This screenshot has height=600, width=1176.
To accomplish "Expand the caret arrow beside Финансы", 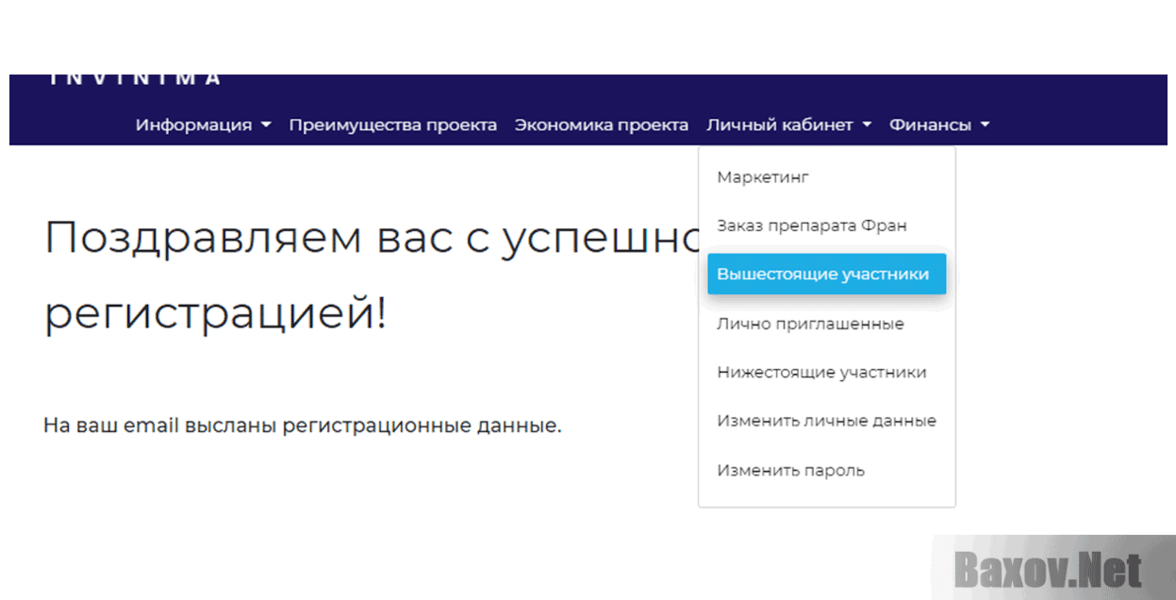I will point(985,125).
